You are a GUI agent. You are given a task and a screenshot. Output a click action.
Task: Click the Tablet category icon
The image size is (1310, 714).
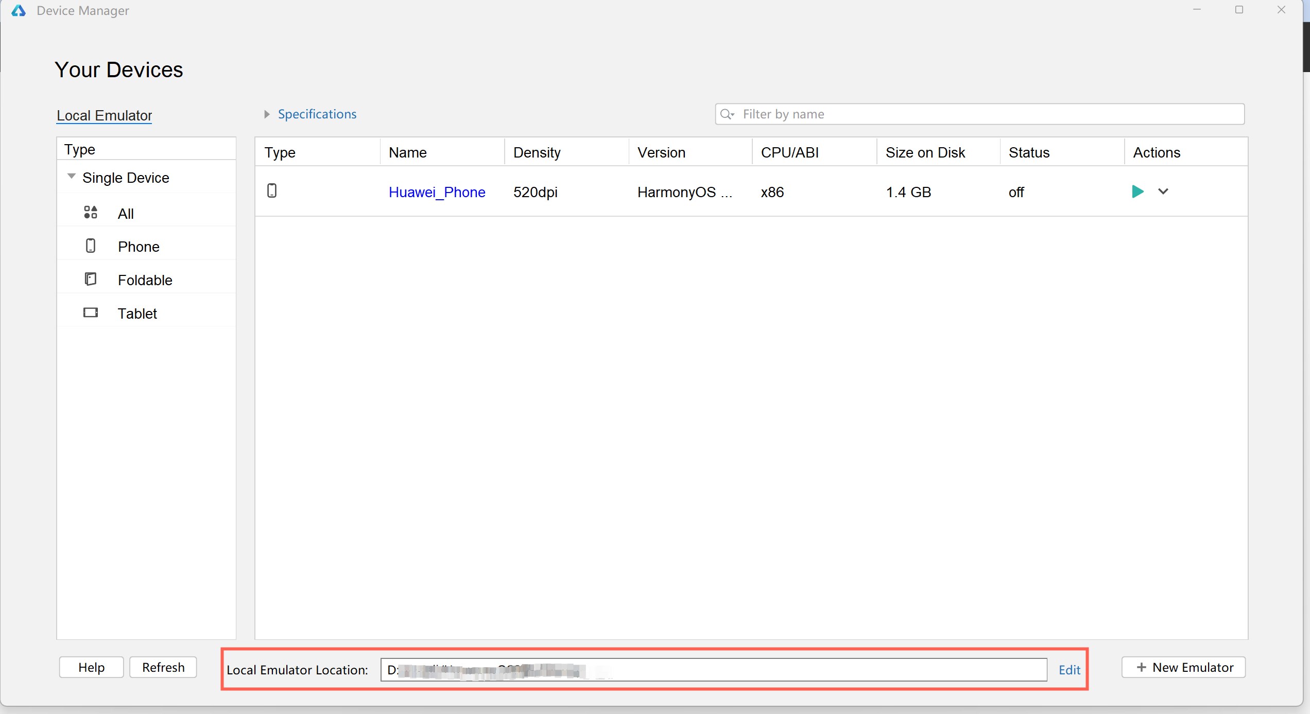(x=91, y=312)
